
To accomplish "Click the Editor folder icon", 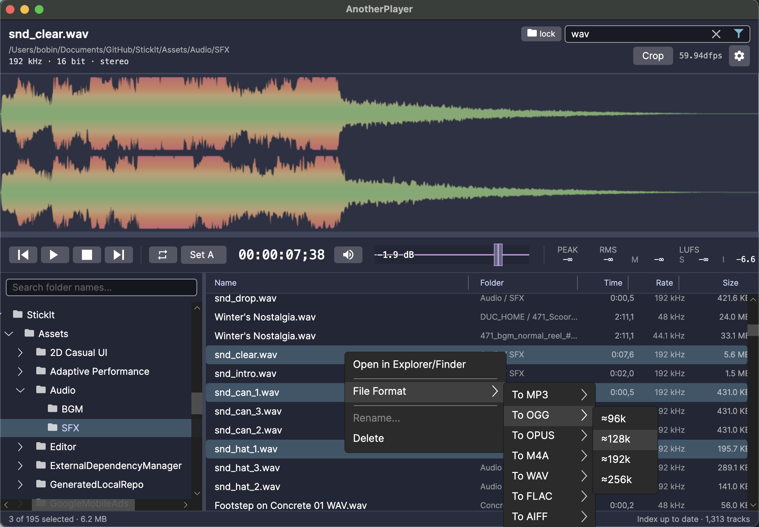I will 41,446.
